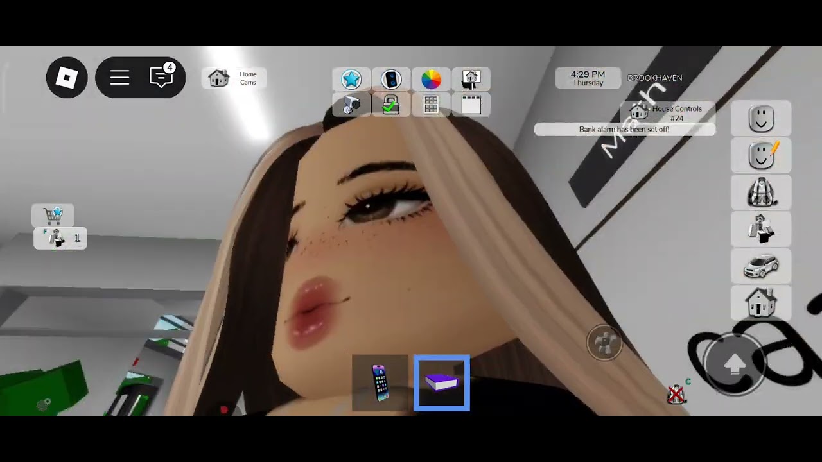The height and width of the screenshot is (462, 822).
Task: Open the Roblox logo menu
Action: 67,78
